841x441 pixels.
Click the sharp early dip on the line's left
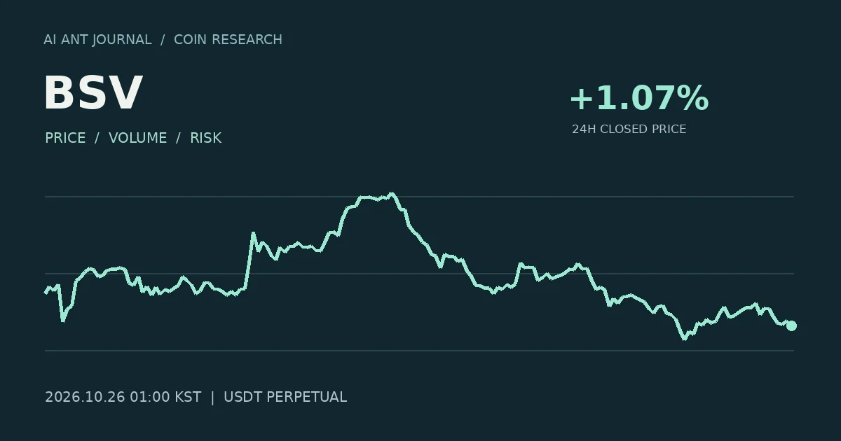coord(63,319)
